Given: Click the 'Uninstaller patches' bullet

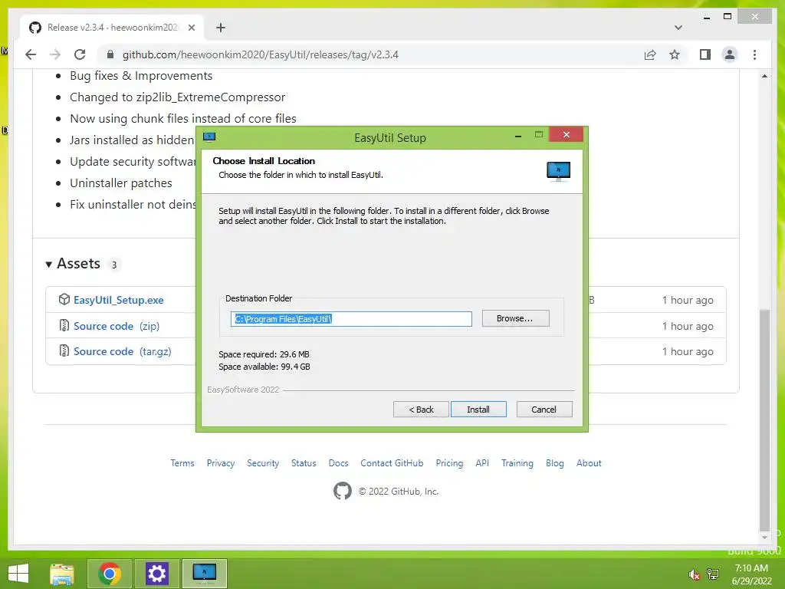Looking at the screenshot, I should pos(120,183).
